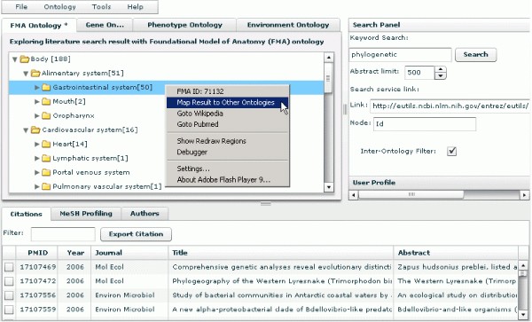Sort citations by the Year column
The image size is (532, 322).
coord(74,253)
